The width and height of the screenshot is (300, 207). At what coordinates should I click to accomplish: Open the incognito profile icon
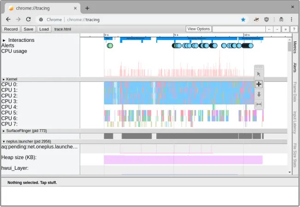click(x=281, y=19)
